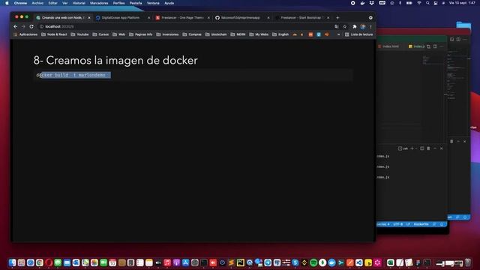Image resolution: width=480 pixels, height=270 pixels.
Task: Open the Perfiles menu
Action: [x=118, y=3]
